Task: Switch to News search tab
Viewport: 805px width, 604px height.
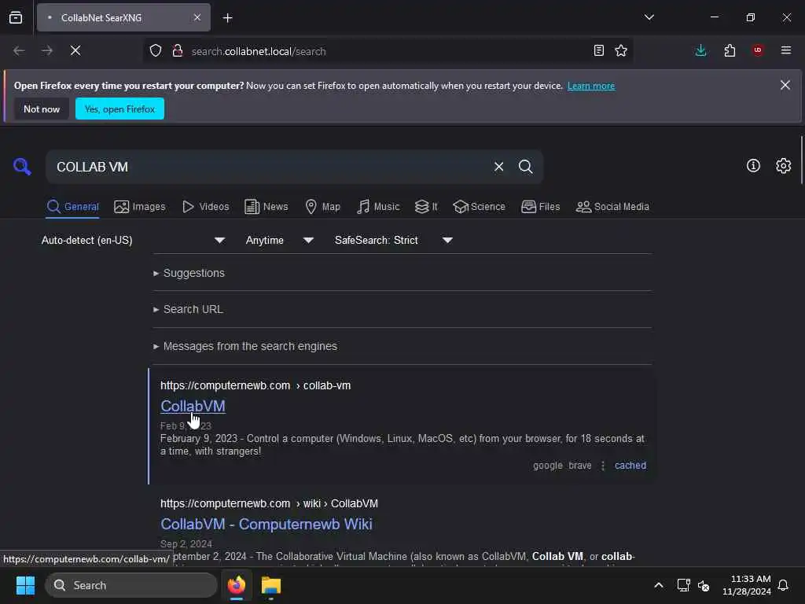Action: pos(266,207)
